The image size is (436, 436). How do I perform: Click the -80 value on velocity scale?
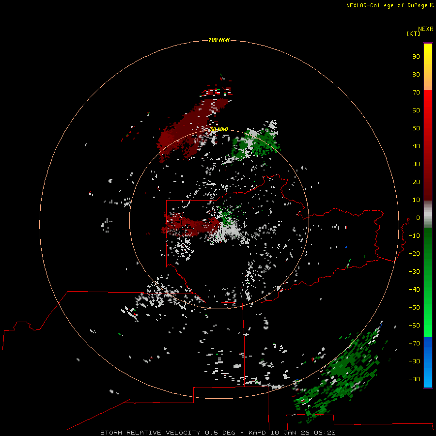[x=414, y=361]
